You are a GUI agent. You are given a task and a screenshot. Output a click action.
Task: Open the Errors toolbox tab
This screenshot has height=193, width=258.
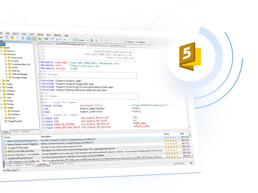tap(10, 165)
